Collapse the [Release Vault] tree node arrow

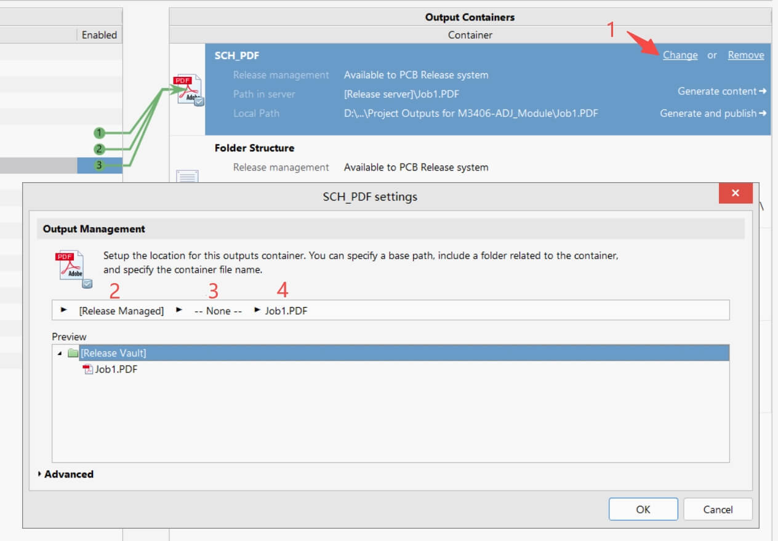pos(60,353)
